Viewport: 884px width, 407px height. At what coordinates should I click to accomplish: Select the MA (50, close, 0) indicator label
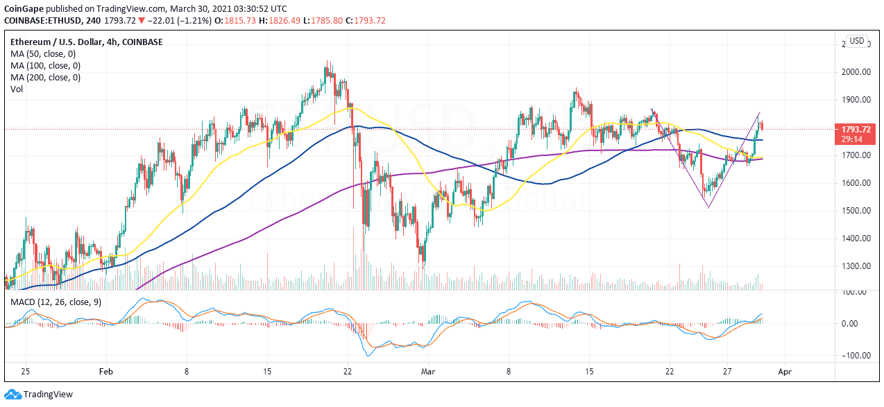coord(44,54)
